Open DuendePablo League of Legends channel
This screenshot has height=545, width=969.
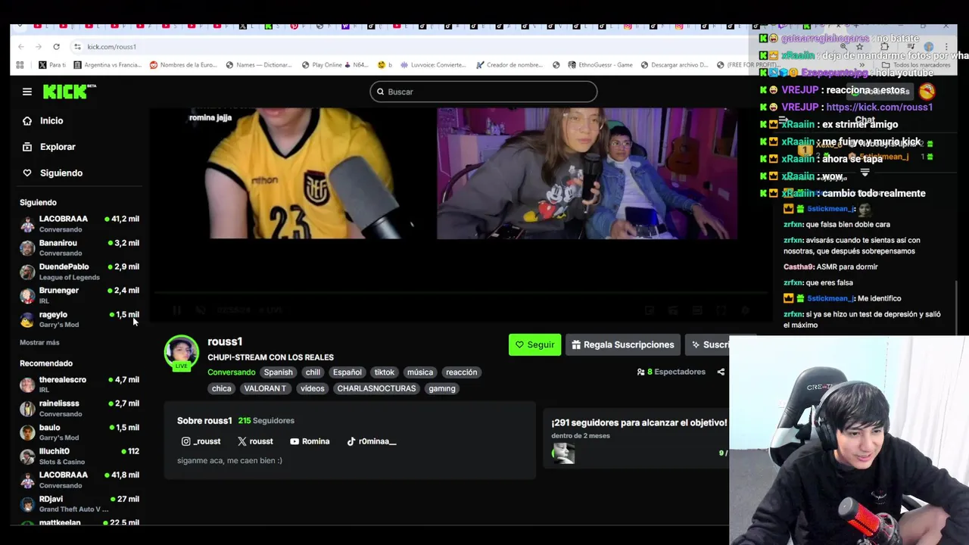79,272
